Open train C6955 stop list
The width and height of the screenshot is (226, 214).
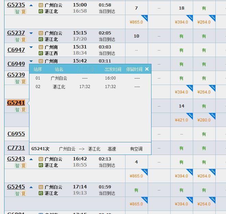16,134
